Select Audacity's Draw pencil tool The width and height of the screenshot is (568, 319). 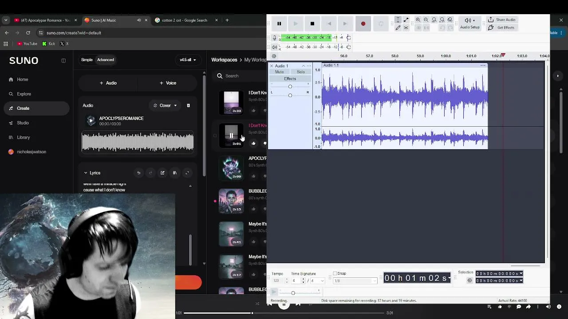click(x=398, y=27)
